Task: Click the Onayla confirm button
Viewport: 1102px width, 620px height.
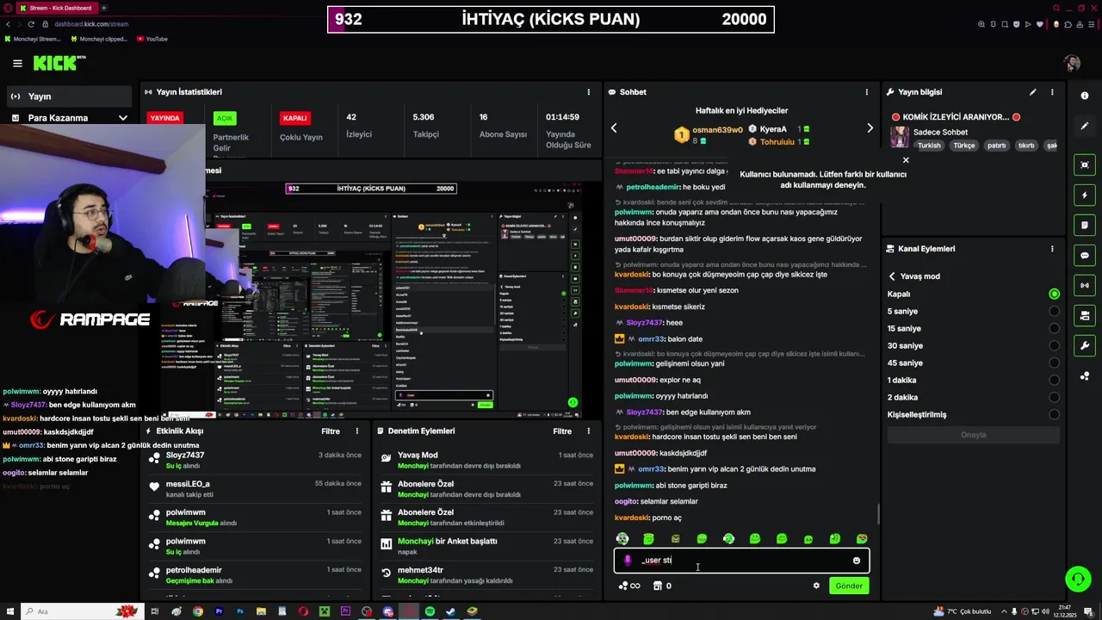Action: click(973, 435)
